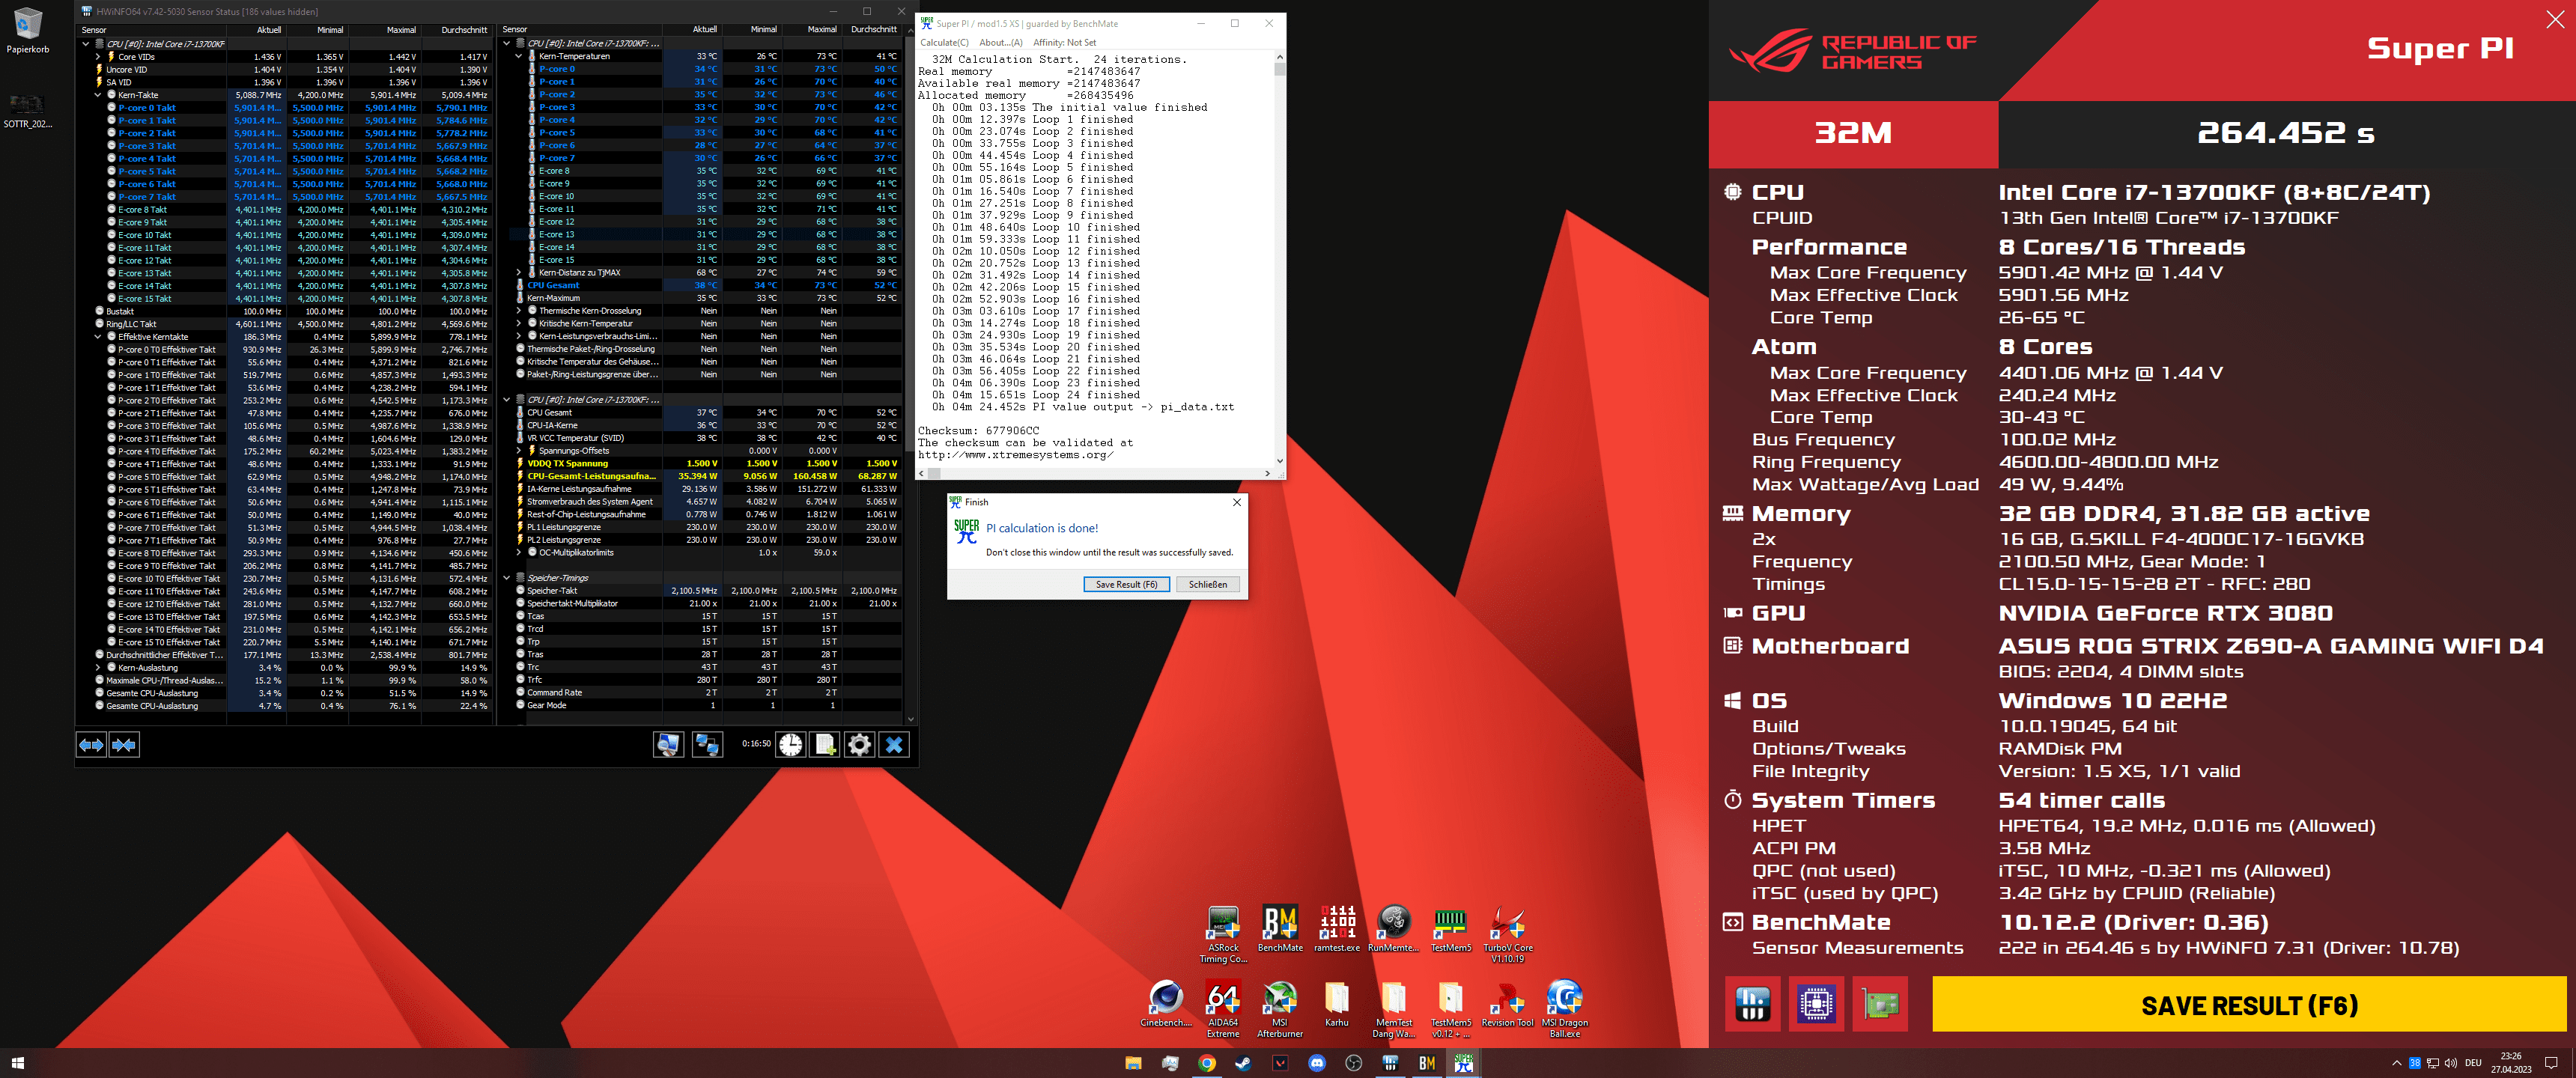This screenshot has width=2576, height=1078.
Task: Open ASRock Timing Configurator shortcut
Action: [x=1223, y=934]
